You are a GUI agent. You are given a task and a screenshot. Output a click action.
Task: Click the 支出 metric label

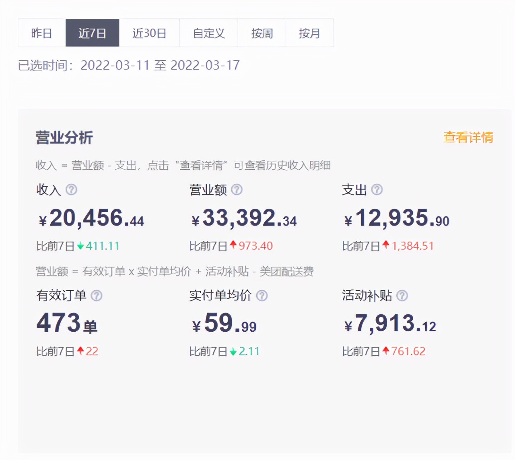[354, 189]
